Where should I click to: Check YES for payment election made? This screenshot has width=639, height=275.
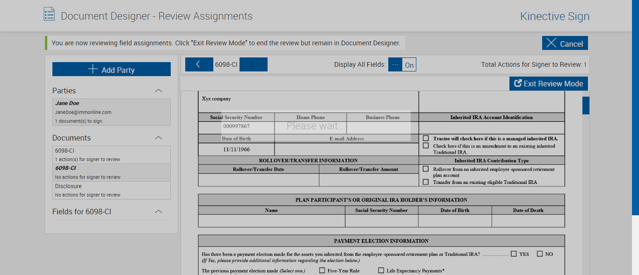(x=514, y=254)
